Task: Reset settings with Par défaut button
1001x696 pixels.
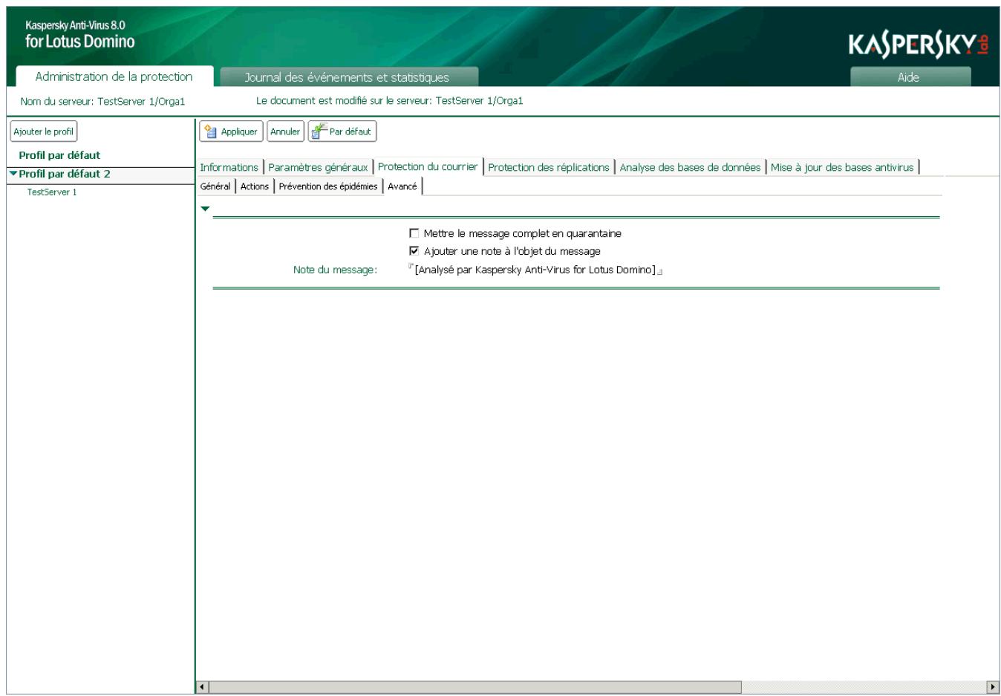Action: click(x=342, y=131)
